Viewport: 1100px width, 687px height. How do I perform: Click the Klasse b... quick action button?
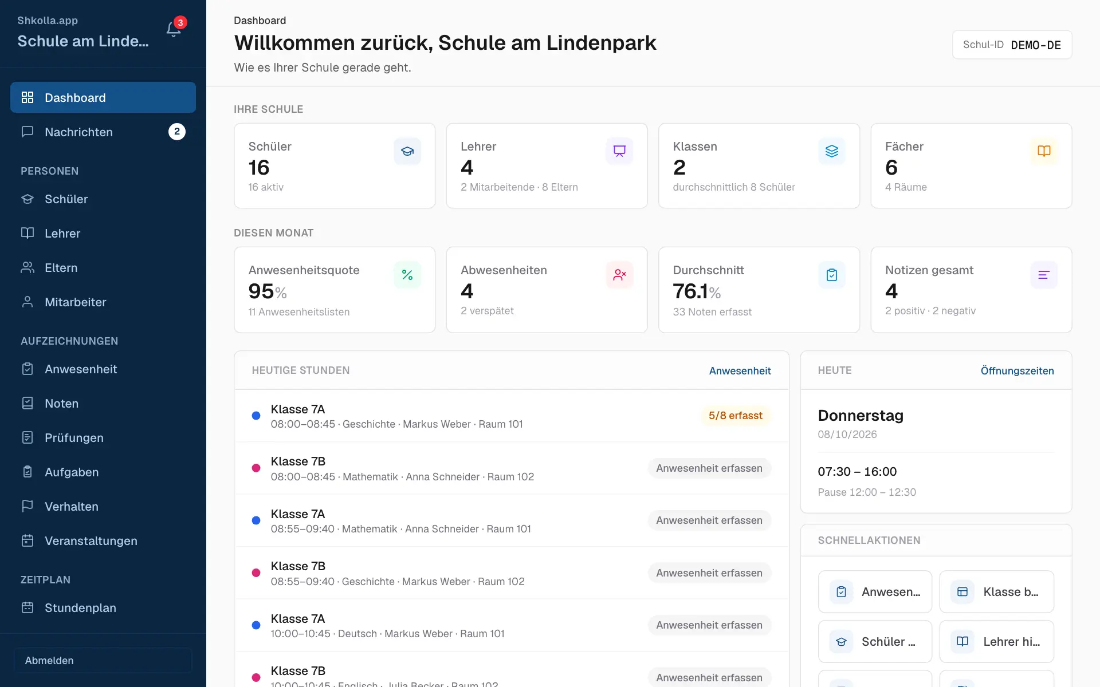click(997, 592)
